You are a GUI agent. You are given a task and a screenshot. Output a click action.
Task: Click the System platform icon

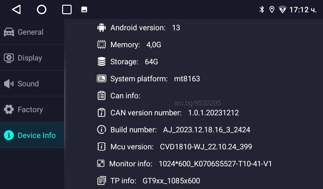102,78
